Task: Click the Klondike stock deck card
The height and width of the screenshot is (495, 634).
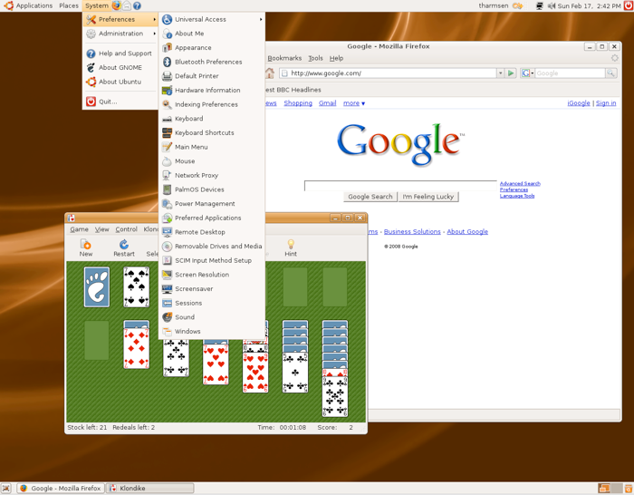Action: [97, 287]
